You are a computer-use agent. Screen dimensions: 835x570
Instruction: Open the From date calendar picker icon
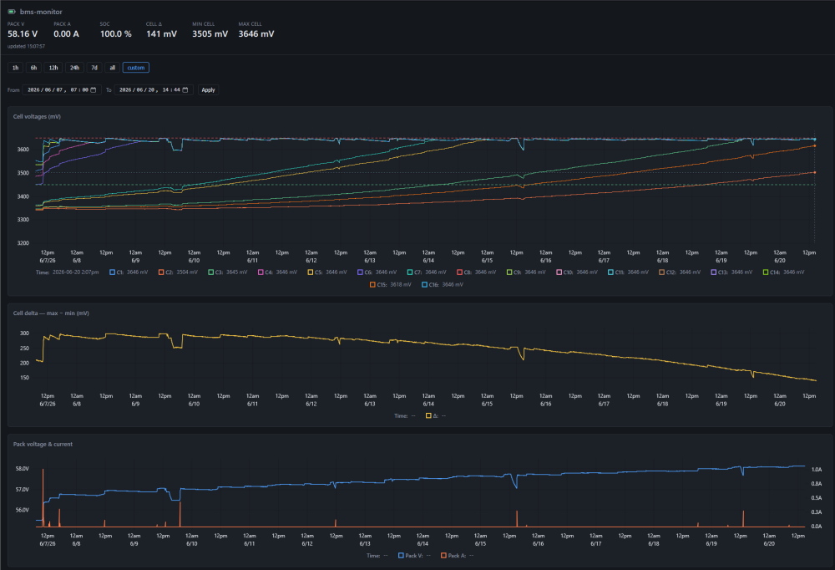click(94, 89)
